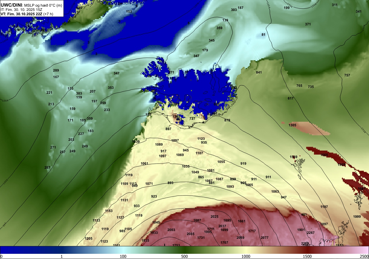The height and width of the screenshot is (259, 369).
Task: Click the map value 221
Action: (49, 93)
